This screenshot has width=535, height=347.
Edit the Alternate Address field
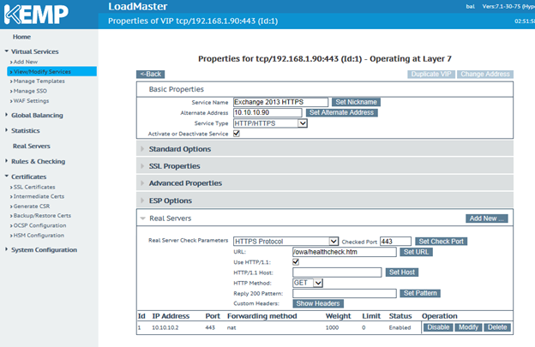pos(267,112)
